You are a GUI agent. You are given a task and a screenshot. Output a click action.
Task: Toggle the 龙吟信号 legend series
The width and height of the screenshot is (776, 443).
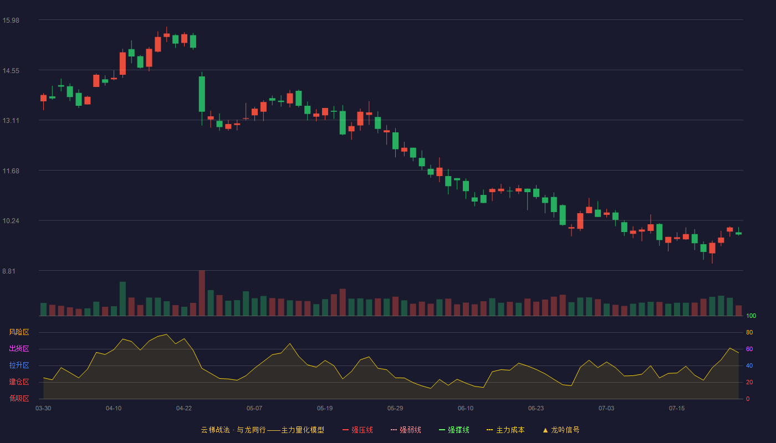tap(561, 430)
